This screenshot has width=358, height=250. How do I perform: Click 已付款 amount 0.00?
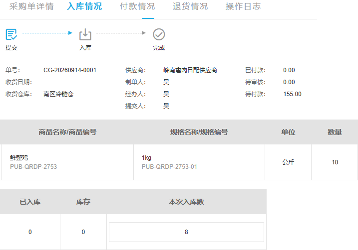coord(289,70)
